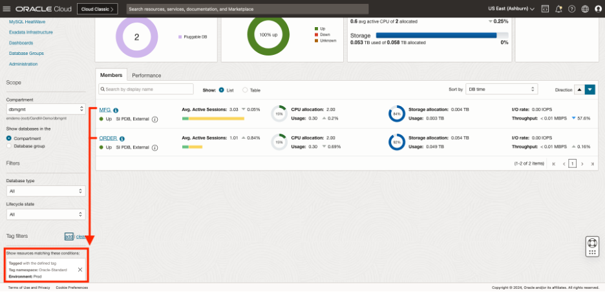The width and height of the screenshot is (605, 292).
Task: Switch to the Performance tab
Action: point(147,75)
